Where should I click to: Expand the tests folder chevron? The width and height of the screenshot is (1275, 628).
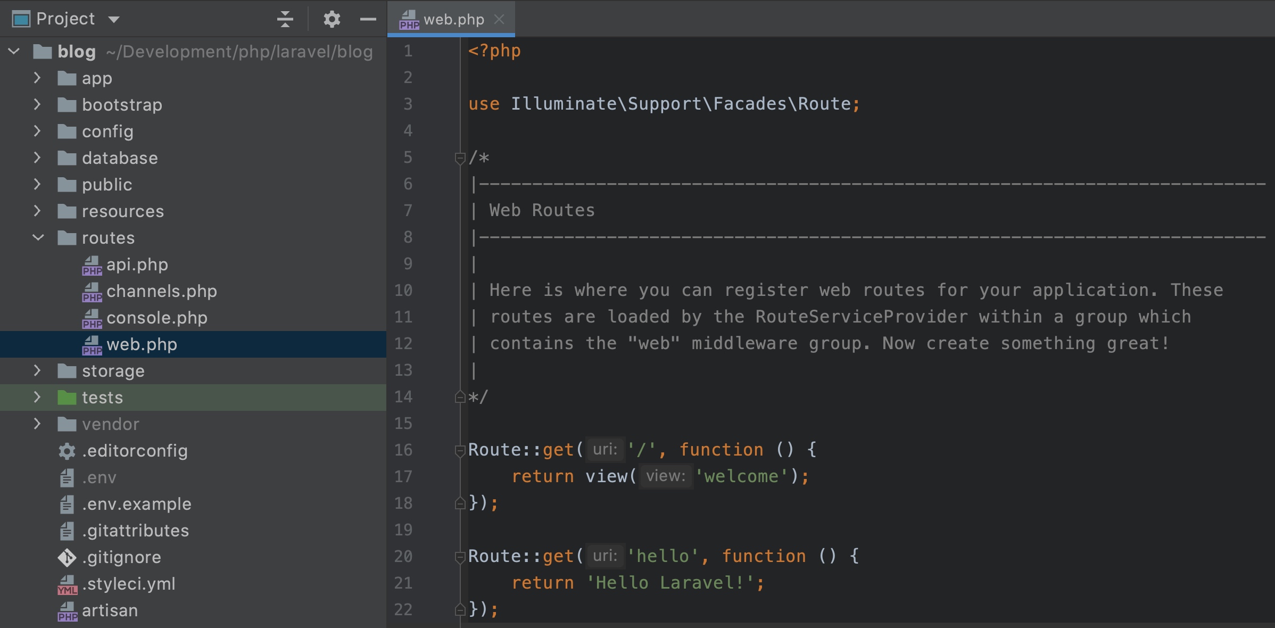pyautogui.click(x=37, y=398)
